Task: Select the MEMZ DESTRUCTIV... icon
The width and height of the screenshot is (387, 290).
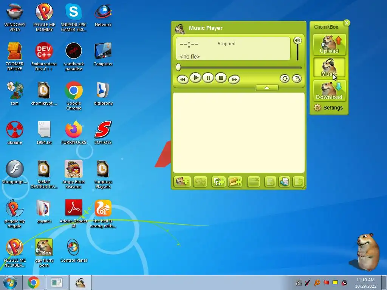Action: 44,174
